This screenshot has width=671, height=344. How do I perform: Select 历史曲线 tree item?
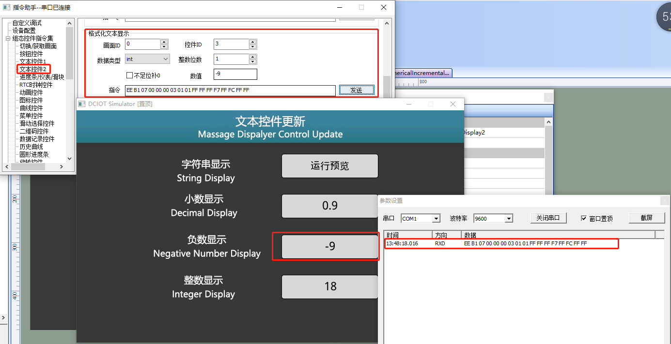[31, 147]
